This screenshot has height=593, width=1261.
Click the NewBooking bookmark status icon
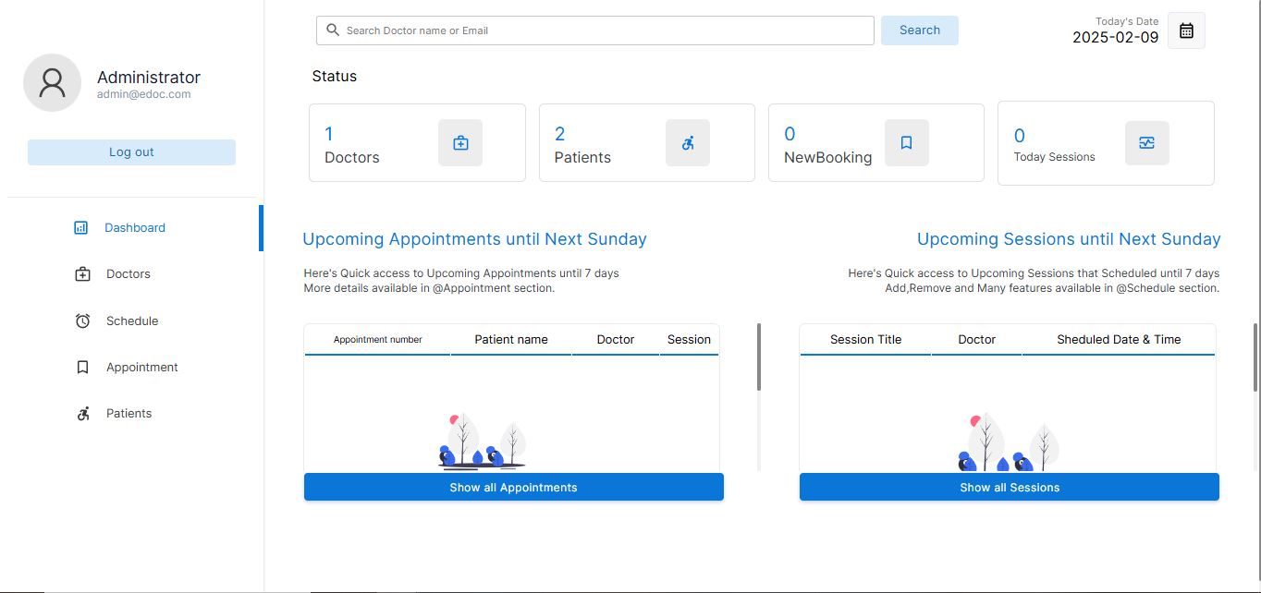tap(906, 143)
